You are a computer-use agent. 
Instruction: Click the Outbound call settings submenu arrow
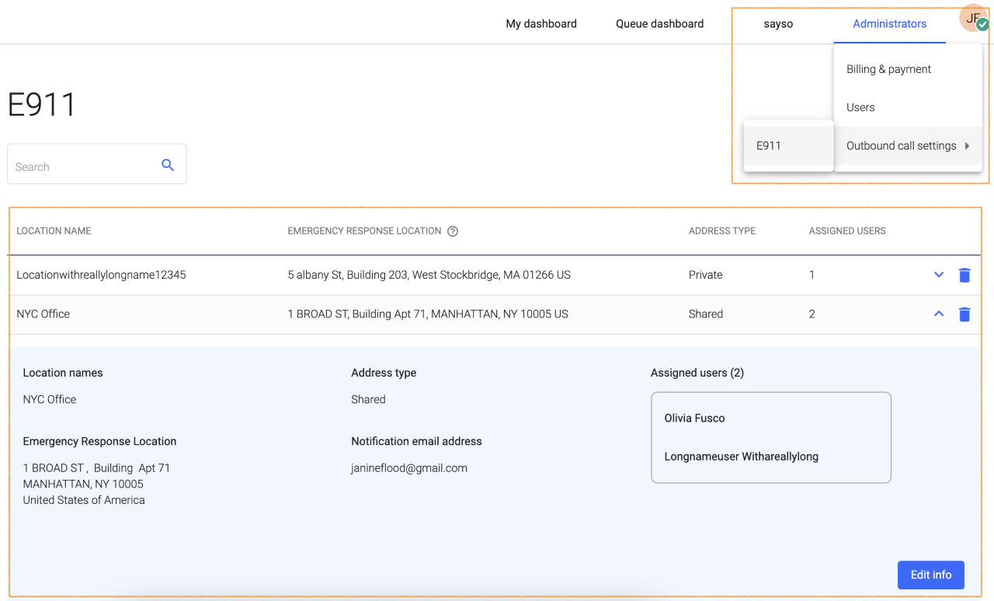pos(968,145)
